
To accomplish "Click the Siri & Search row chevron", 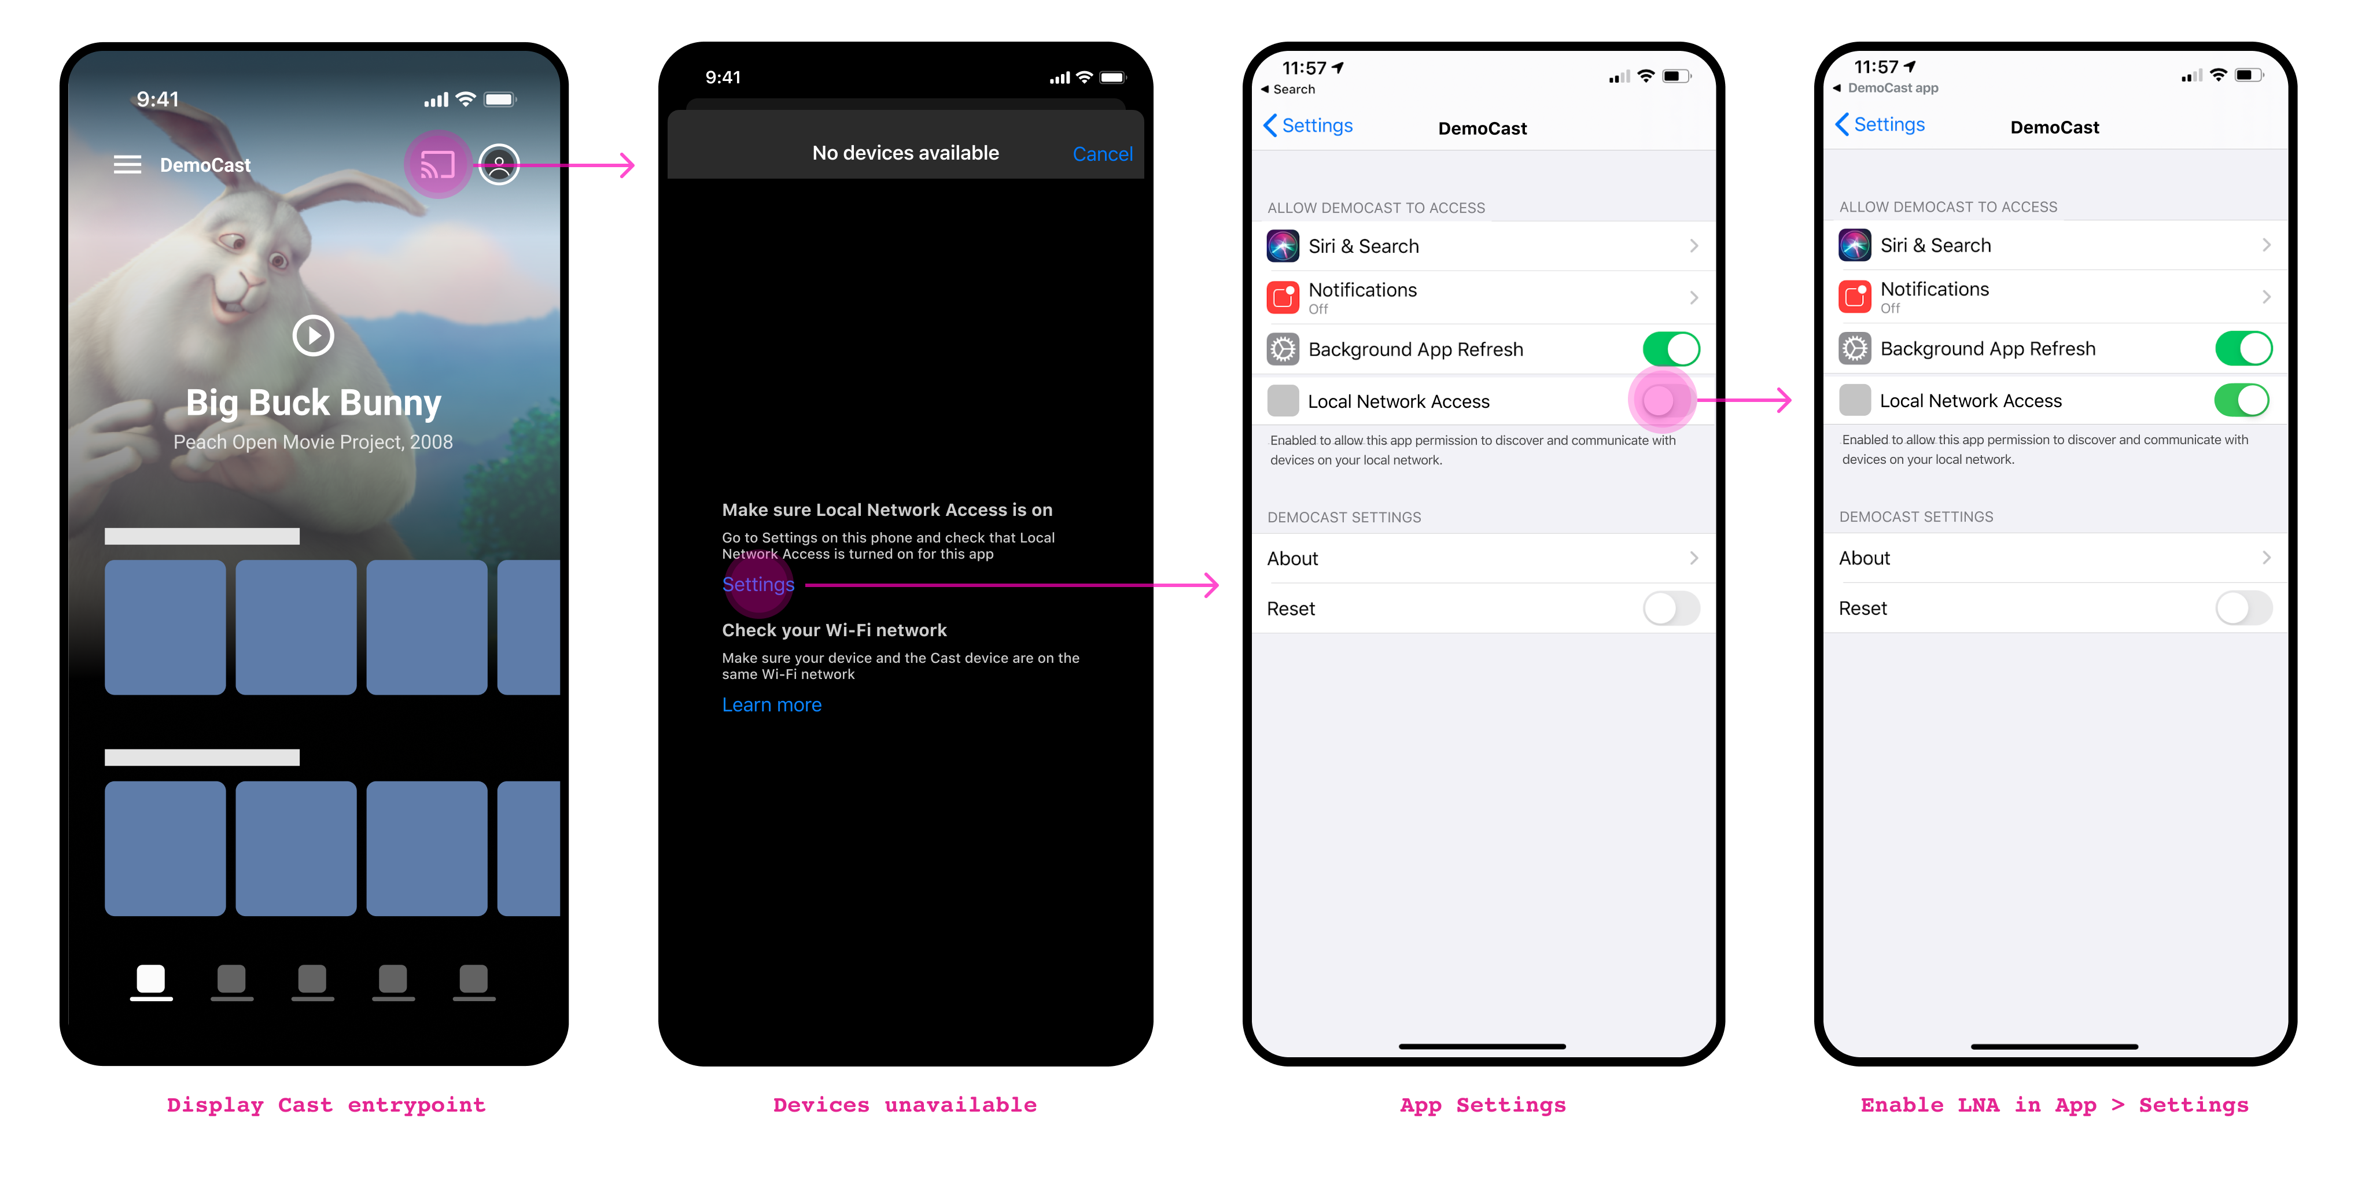I will click(1692, 244).
